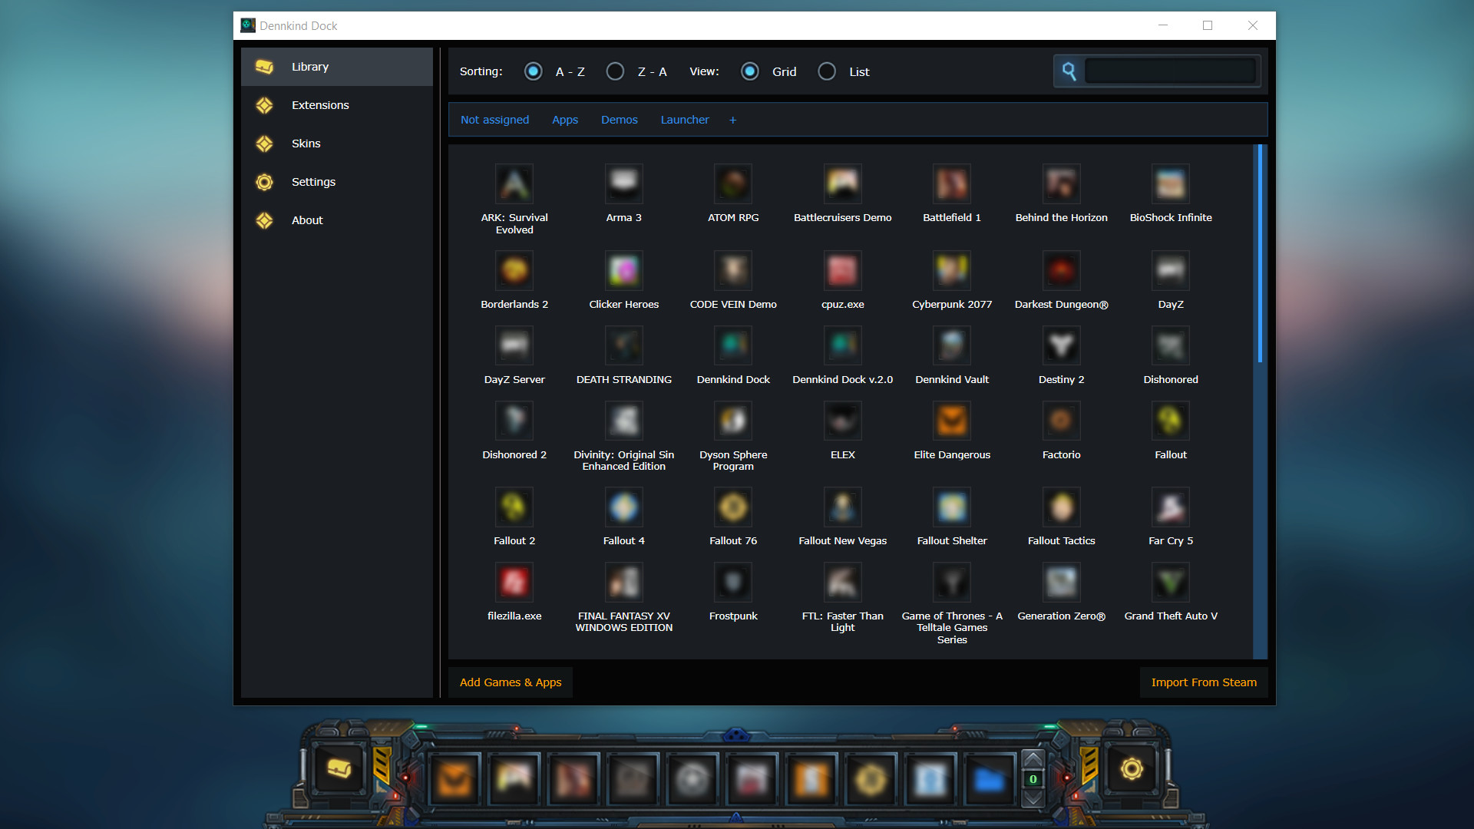This screenshot has height=829, width=1474.
Task: Select the A - Z sorting radio
Action: click(533, 71)
